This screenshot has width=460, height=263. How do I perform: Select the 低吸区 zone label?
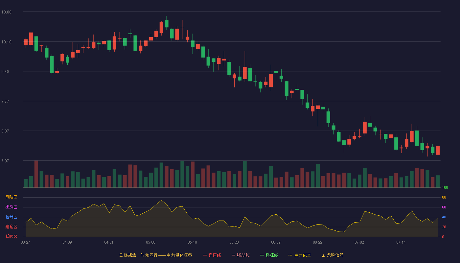[x=11, y=237]
